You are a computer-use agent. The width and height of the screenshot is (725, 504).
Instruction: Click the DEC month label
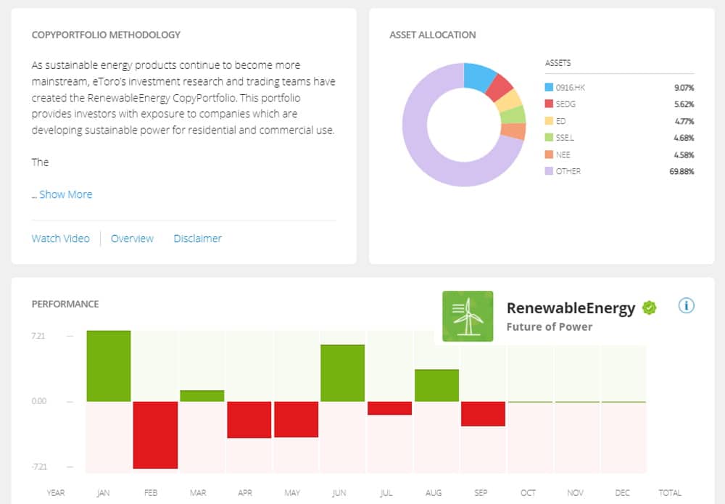coord(622,493)
